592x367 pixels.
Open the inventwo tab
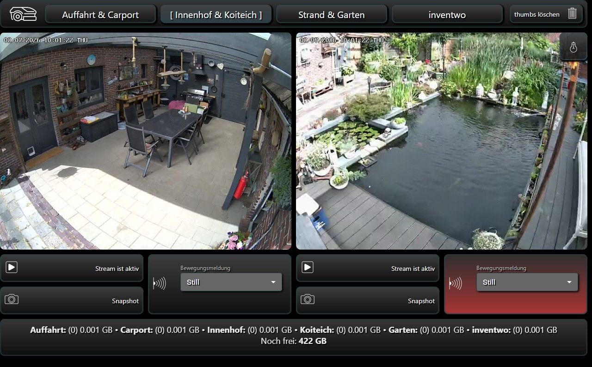tap(447, 14)
